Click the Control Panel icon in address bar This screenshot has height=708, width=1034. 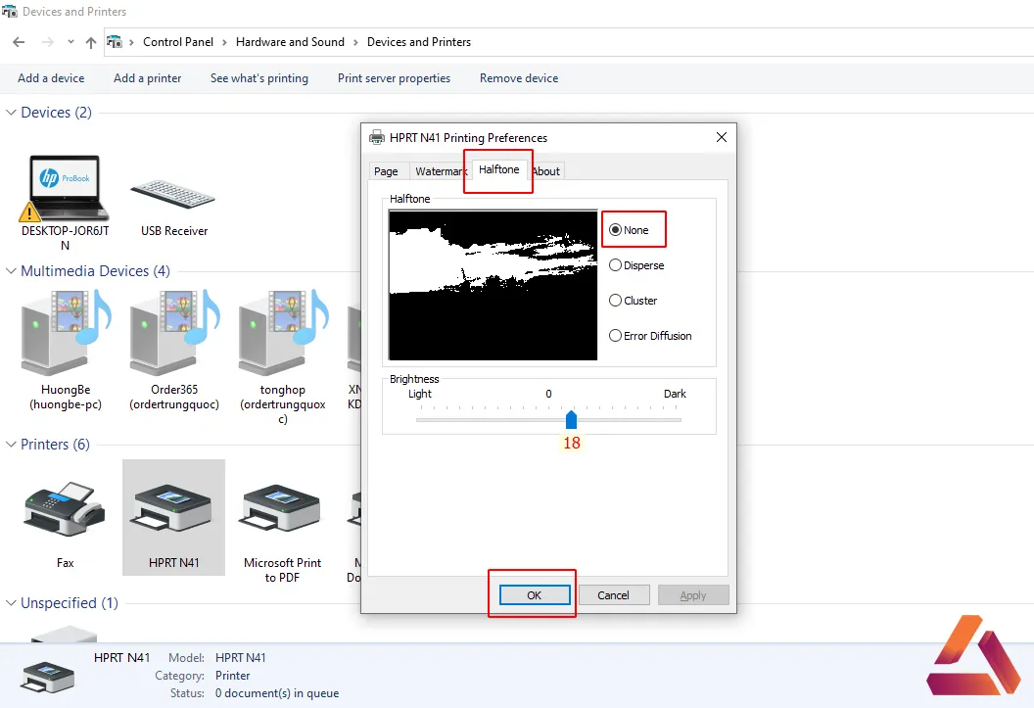click(115, 42)
